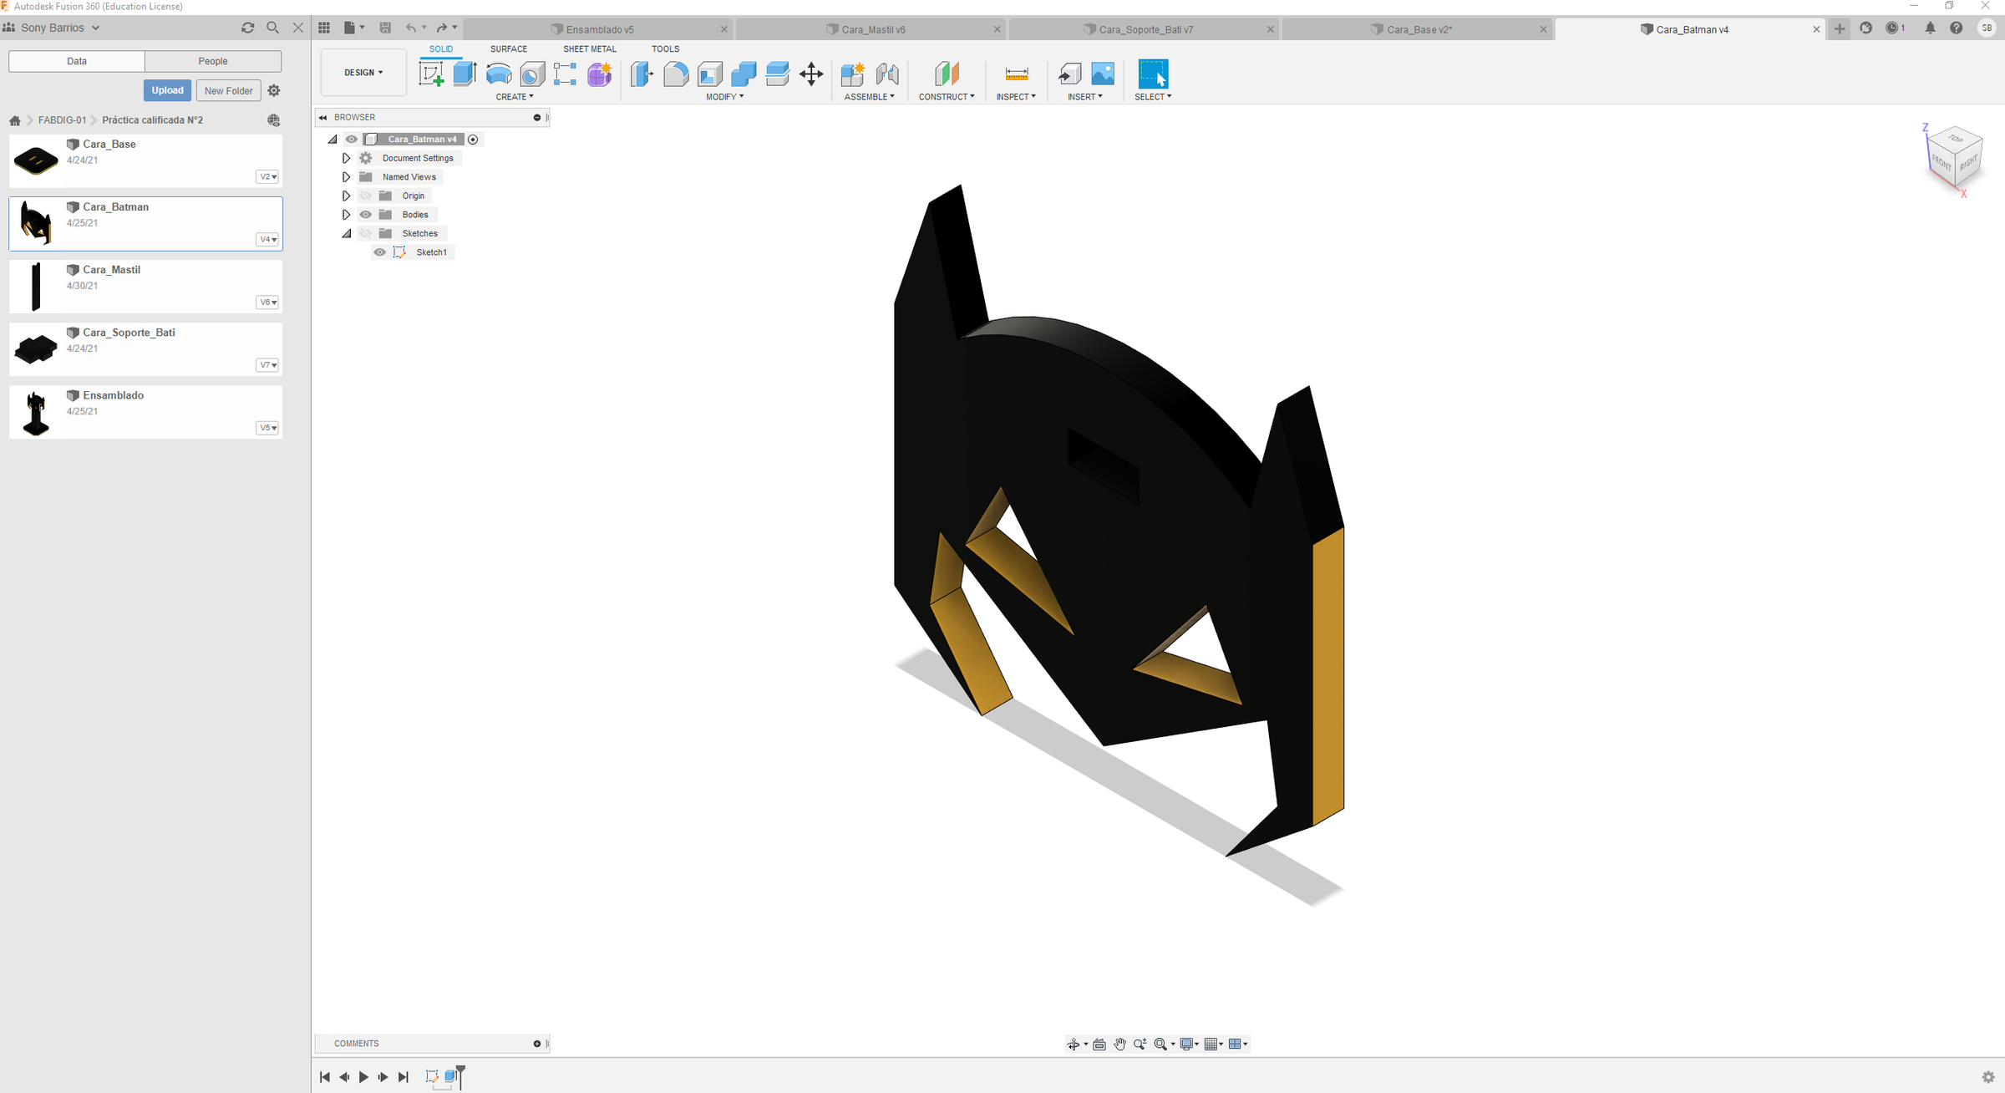
Task: Select the Offset Face tool
Action: (777, 74)
